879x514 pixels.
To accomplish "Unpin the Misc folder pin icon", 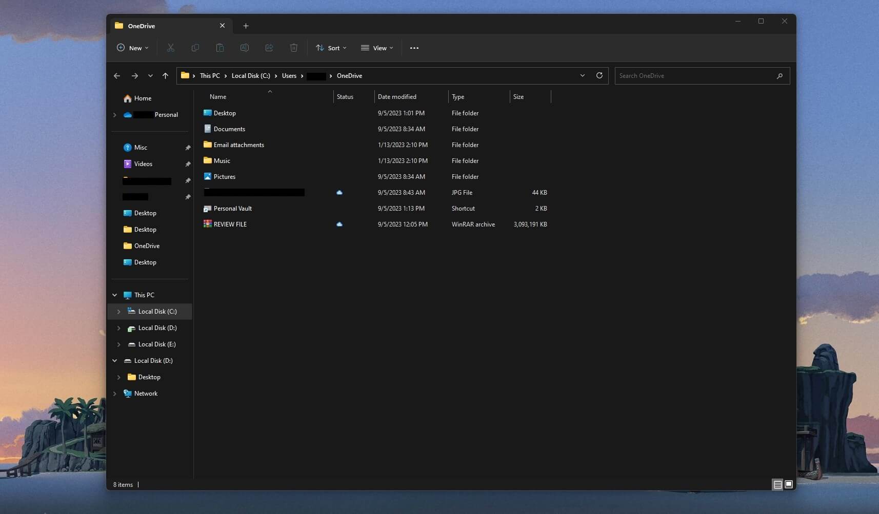I will click(188, 148).
